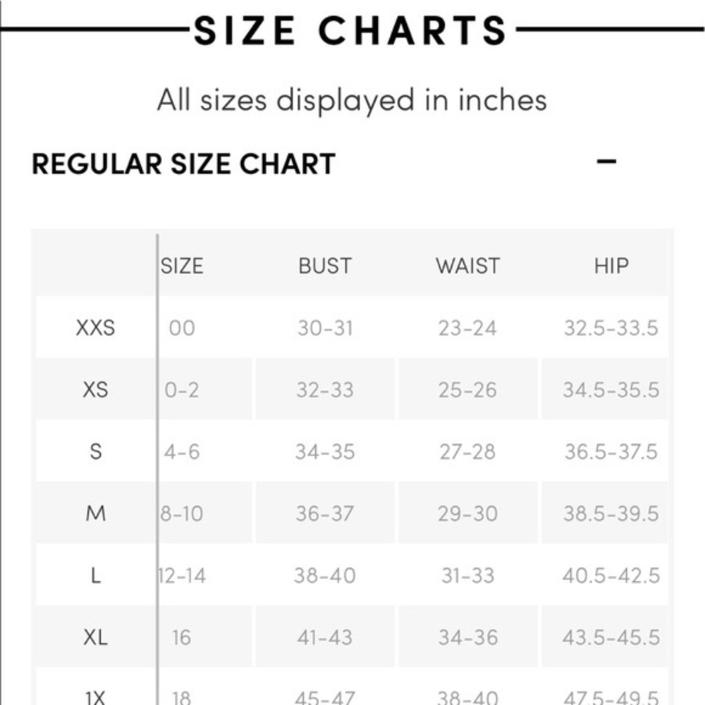Pick the XL size row label

coord(95,637)
